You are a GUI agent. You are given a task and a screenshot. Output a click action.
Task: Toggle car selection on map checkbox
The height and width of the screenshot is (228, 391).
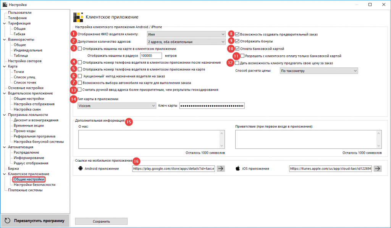(80, 83)
